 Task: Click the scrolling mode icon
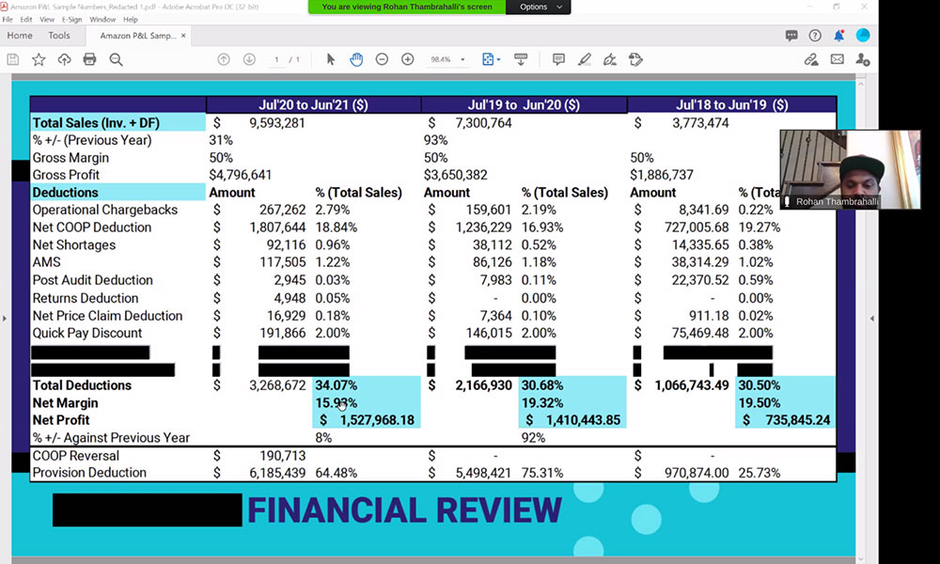pos(521,59)
